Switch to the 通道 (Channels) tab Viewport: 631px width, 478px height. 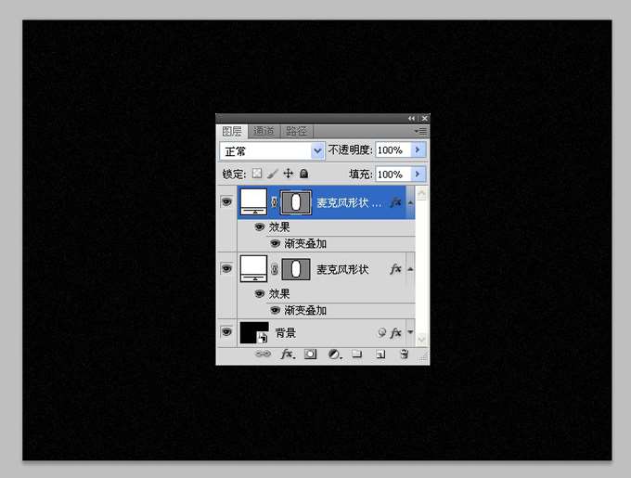pyautogui.click(x=264, y=131)
